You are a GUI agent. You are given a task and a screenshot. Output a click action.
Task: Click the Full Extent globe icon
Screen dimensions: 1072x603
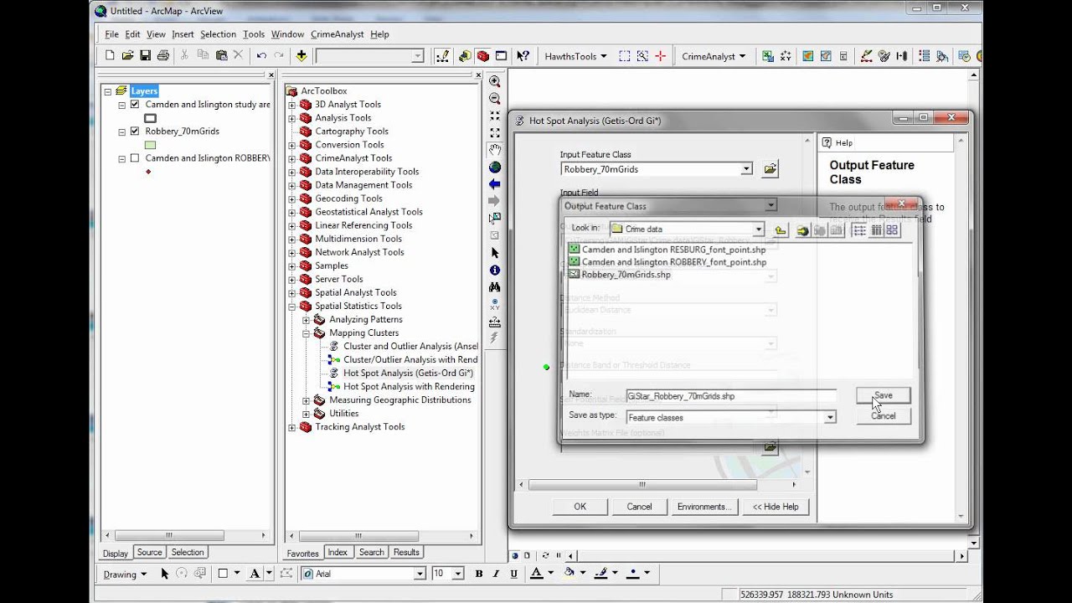(494, 167)
